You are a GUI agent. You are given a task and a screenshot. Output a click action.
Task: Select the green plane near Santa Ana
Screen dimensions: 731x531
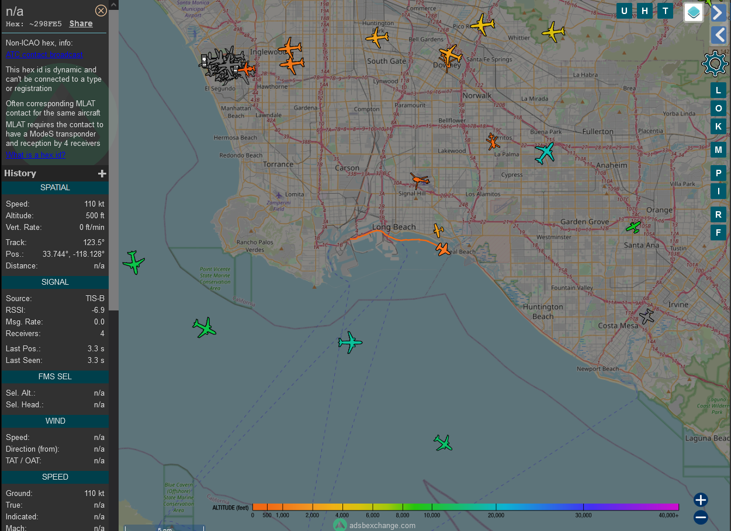[x=633, y=226]
